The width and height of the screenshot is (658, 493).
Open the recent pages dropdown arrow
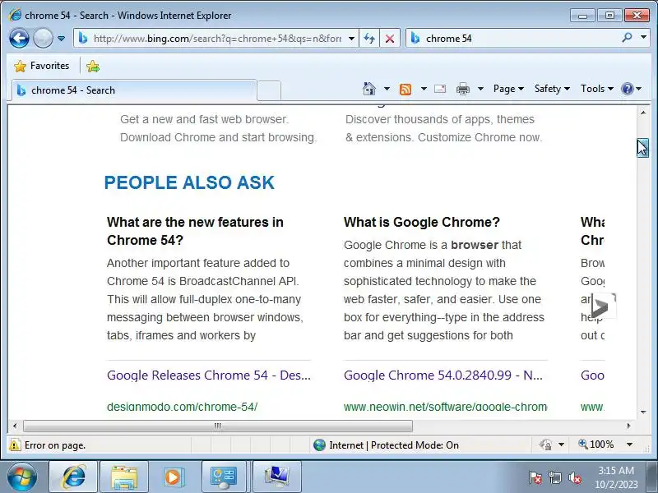tap(61, 39)
